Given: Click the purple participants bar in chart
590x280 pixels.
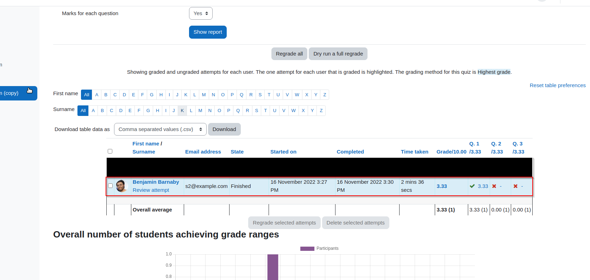Looking at the screenshot, I should point(273,267).
